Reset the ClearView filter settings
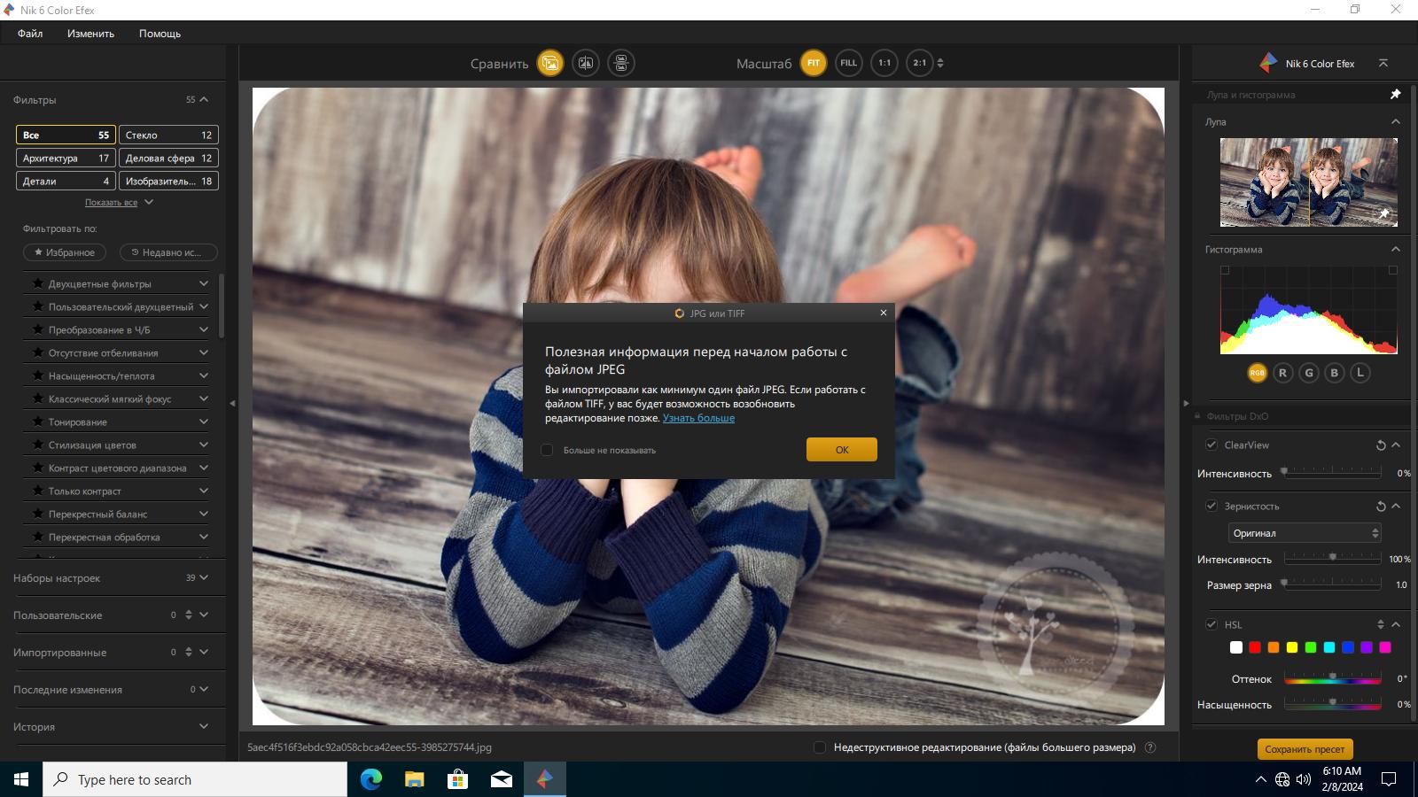1418x797 pixels. tap(1380, 445)
